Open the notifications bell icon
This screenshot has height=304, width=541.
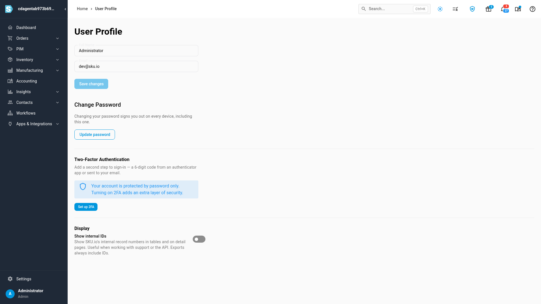pos(503,9)
